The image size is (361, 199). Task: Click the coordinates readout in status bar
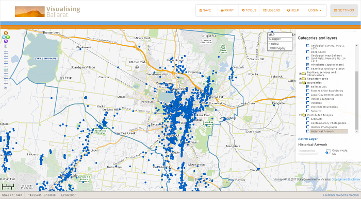click(x=42, y=195)
